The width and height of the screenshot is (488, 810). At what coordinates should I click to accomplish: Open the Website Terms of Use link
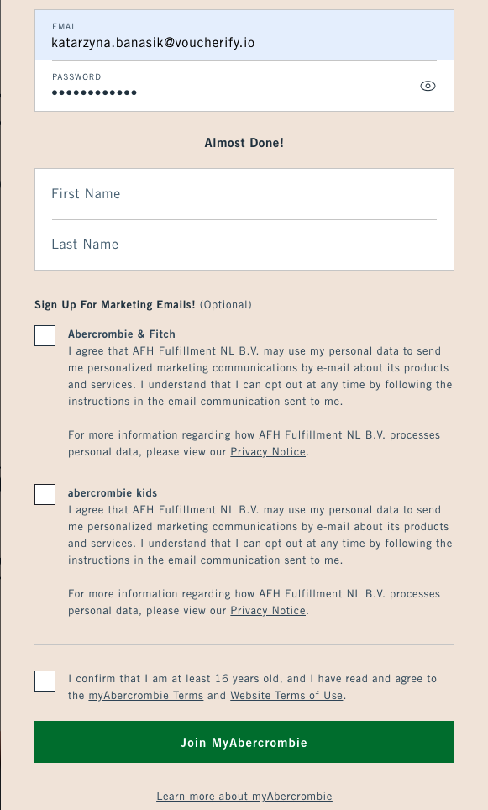tap(286, 696)
